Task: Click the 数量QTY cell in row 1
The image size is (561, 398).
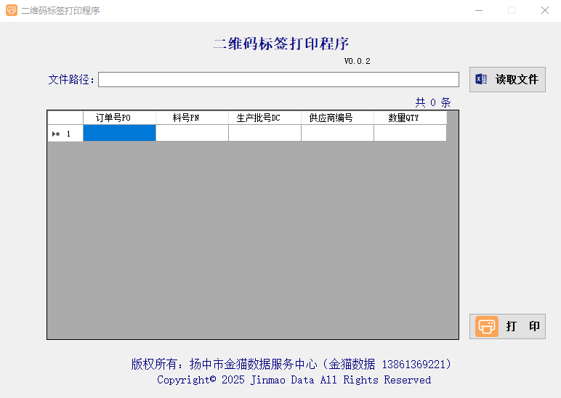Action: click(410, 133)
